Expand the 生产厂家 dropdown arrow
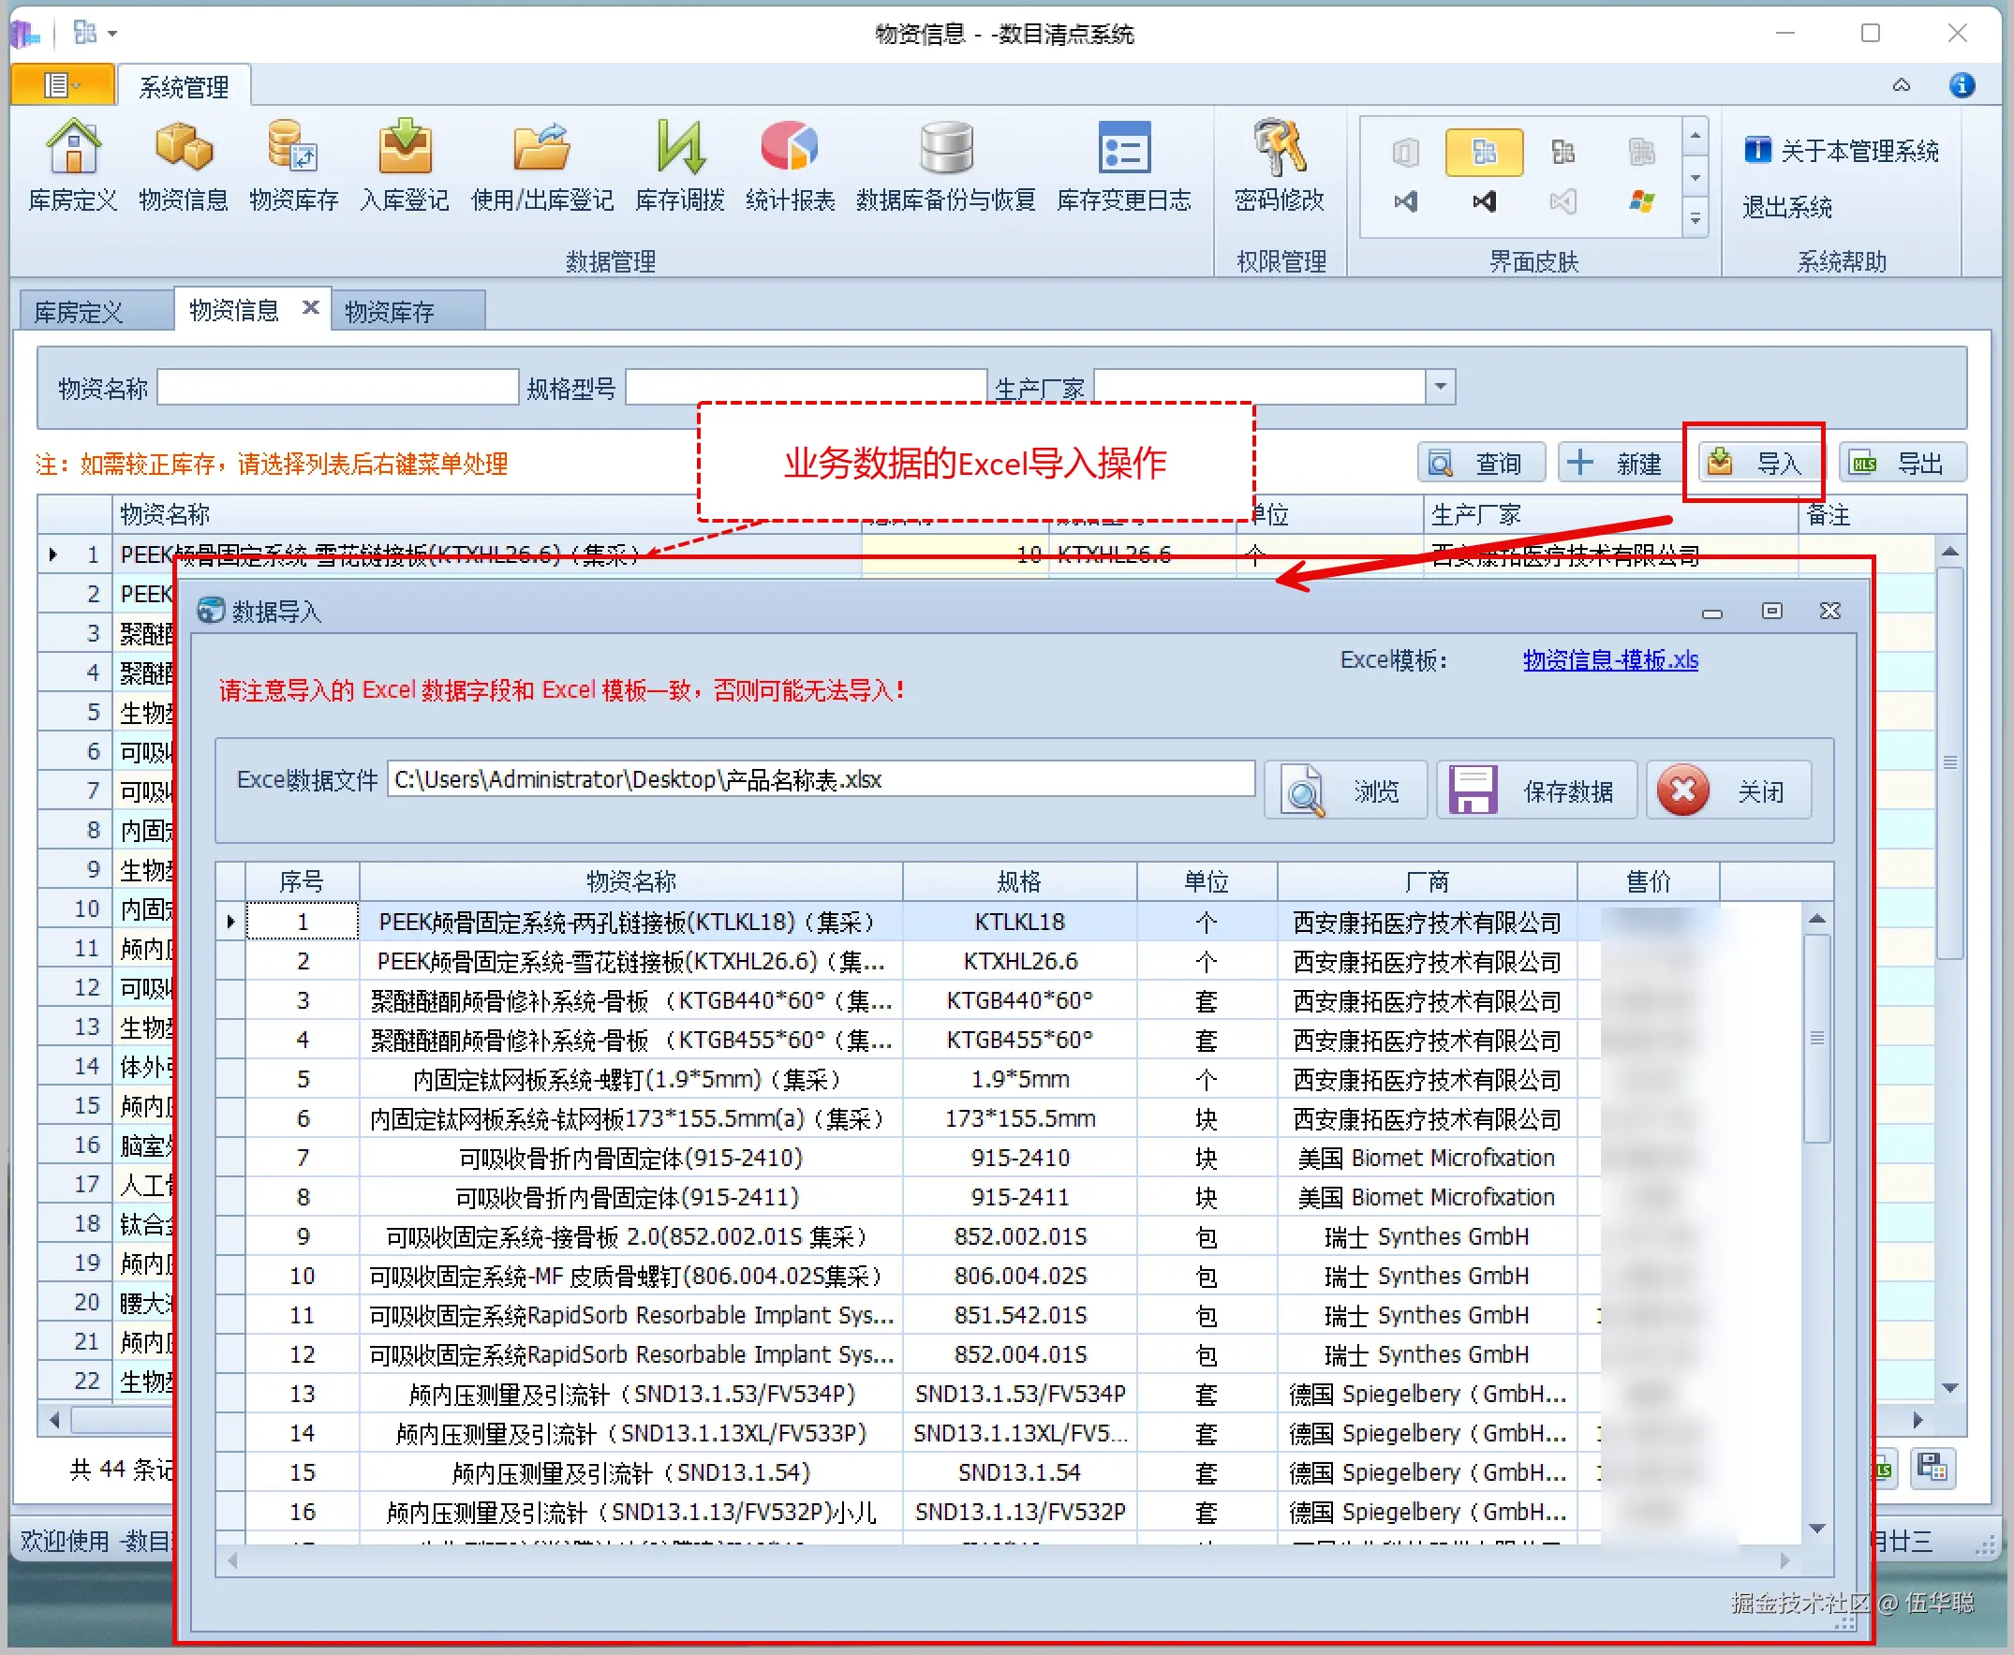The image size is (2014, 1655). pyautogui.click(x=1440, y=387)
